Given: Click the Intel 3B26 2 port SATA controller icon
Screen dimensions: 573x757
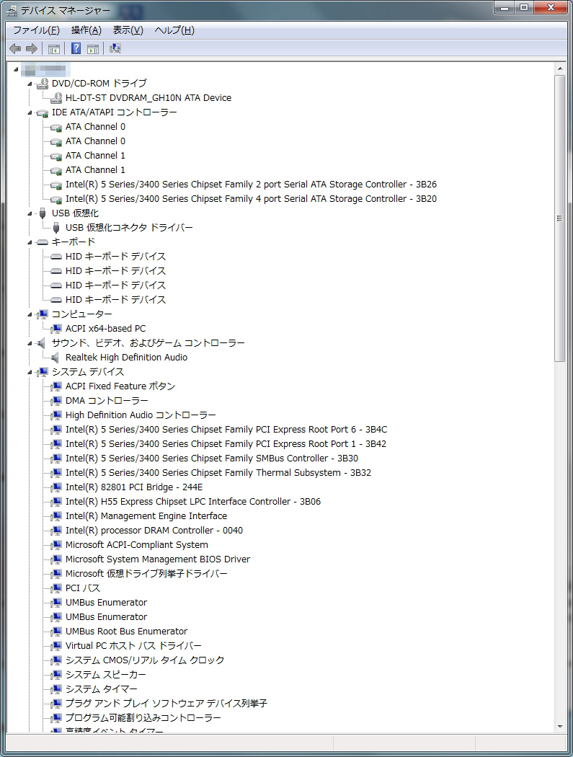Looking at the screenshot, I should [56, 185].
